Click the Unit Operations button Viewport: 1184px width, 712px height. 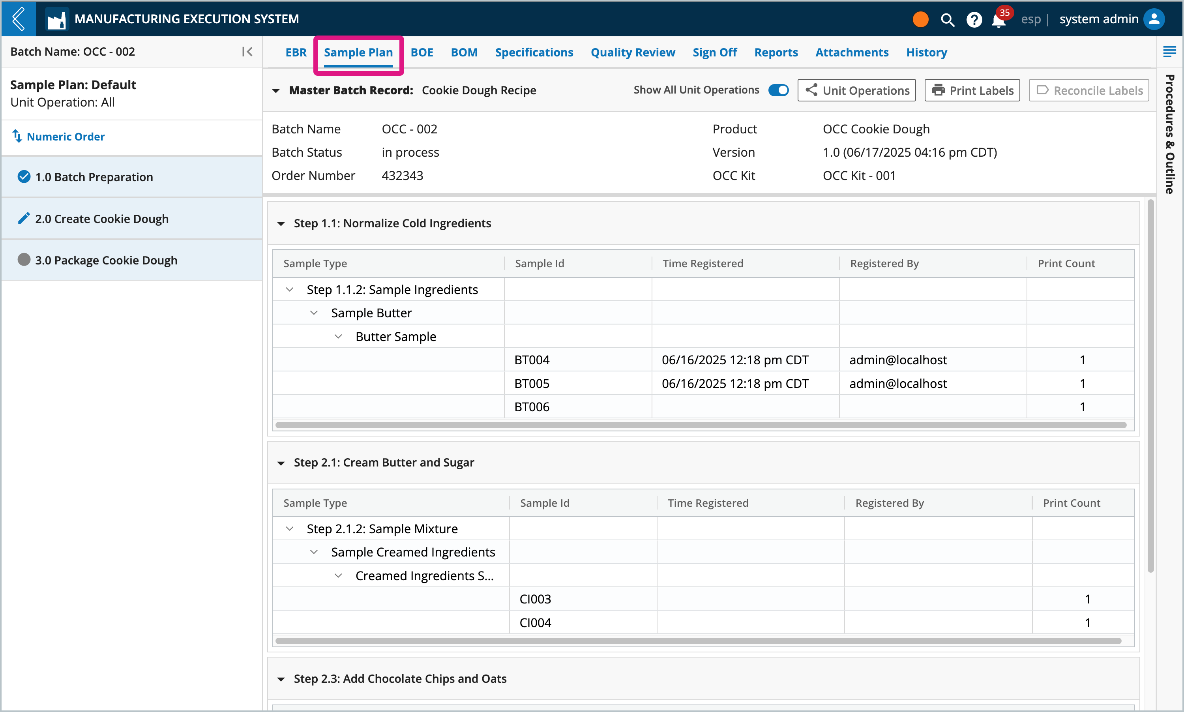click(x=856, y=90)
